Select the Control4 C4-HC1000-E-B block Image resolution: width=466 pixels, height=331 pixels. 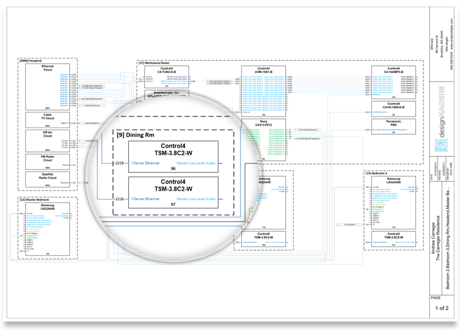(x=394, y=109)
